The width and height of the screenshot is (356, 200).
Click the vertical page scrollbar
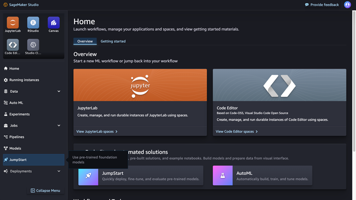pyautogui.click(x=354, y=81)
